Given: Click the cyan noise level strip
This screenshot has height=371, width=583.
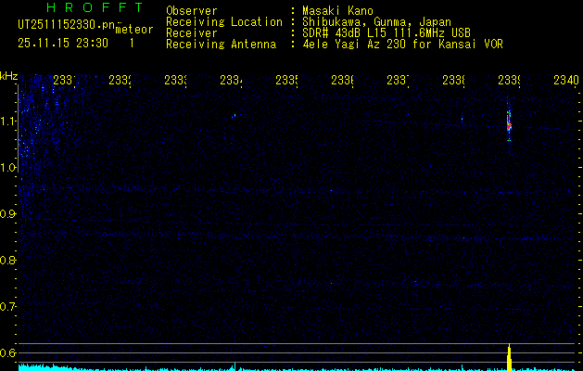Looking at the screenshot, I should point(278,367).
